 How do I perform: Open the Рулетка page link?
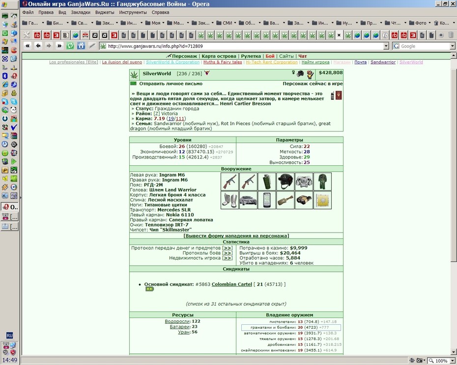[251, 56]
